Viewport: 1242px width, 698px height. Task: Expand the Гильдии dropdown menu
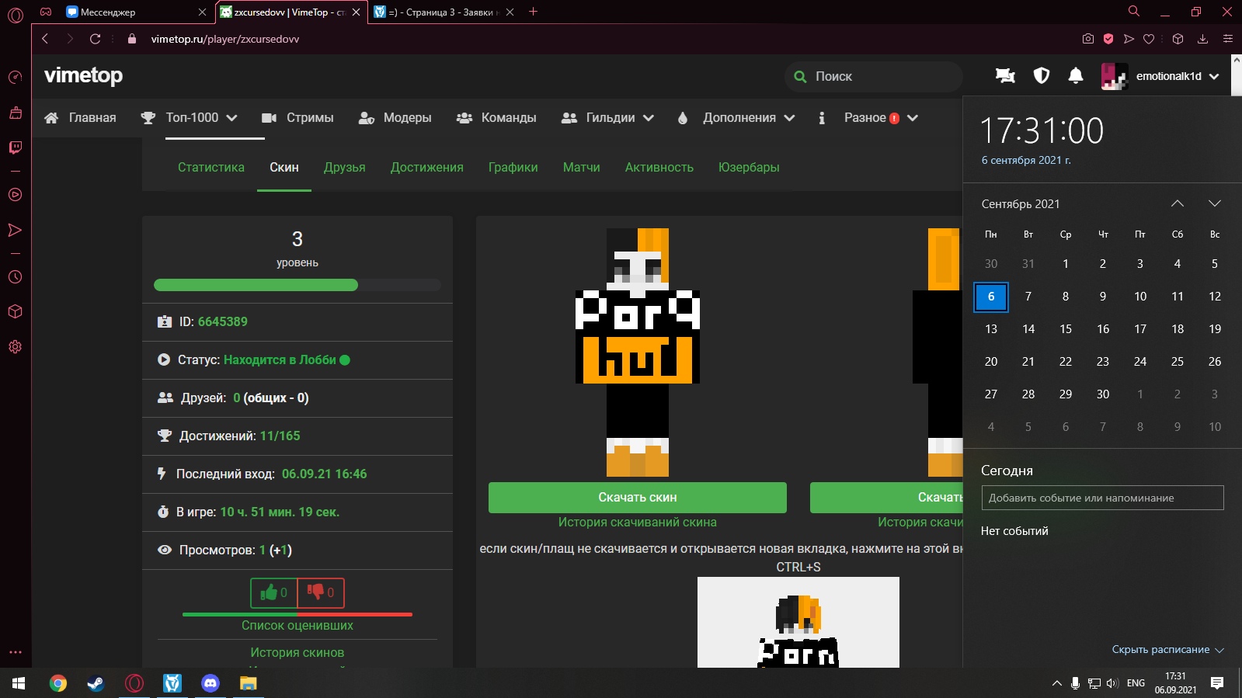[607, 118]
